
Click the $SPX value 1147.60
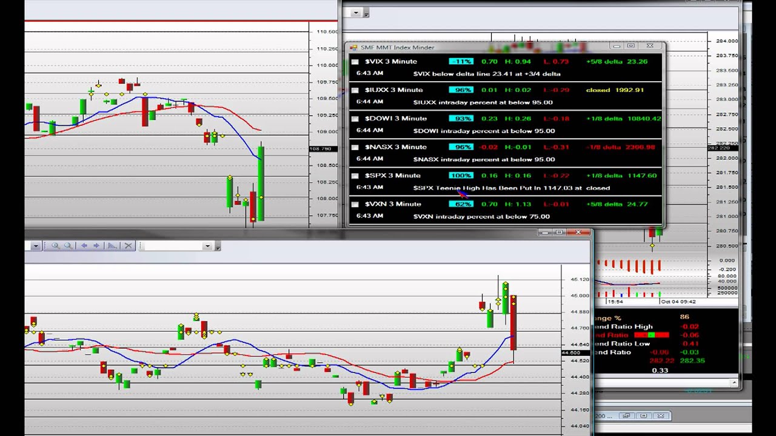click(x=643, y=176)
